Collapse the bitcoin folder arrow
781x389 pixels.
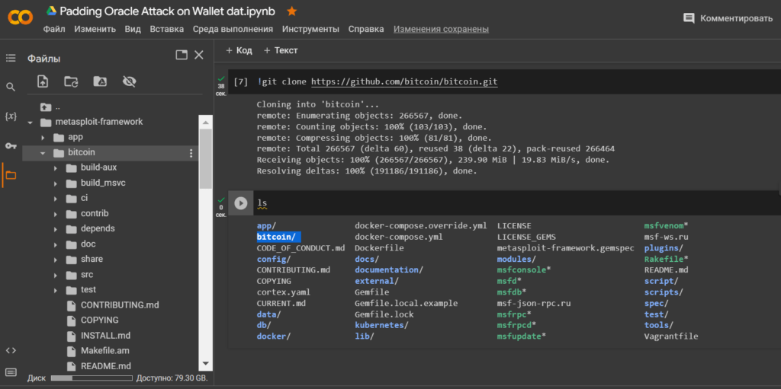pyautogui.click(x=43, y=153)
